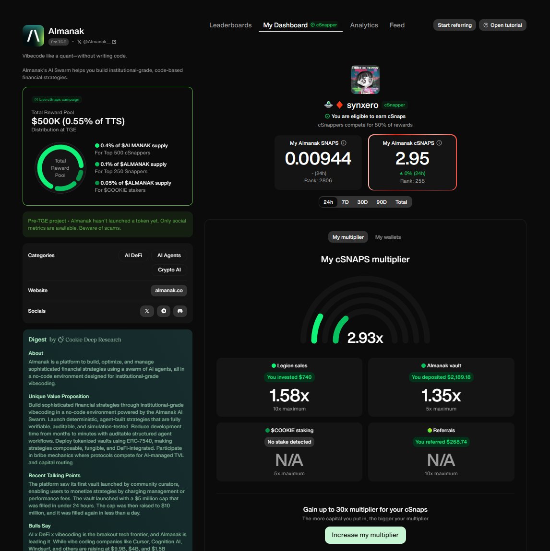The width and height of the screenshot is (550, 551).
Task: Click the "Recent Talking Points" heading
Action: coord(55,475)
